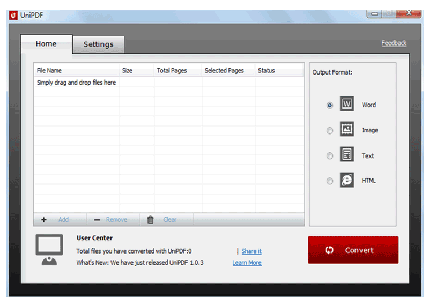429x305 pixels.
Task: Select the Text output radio button
Action: tap(330, 156)
